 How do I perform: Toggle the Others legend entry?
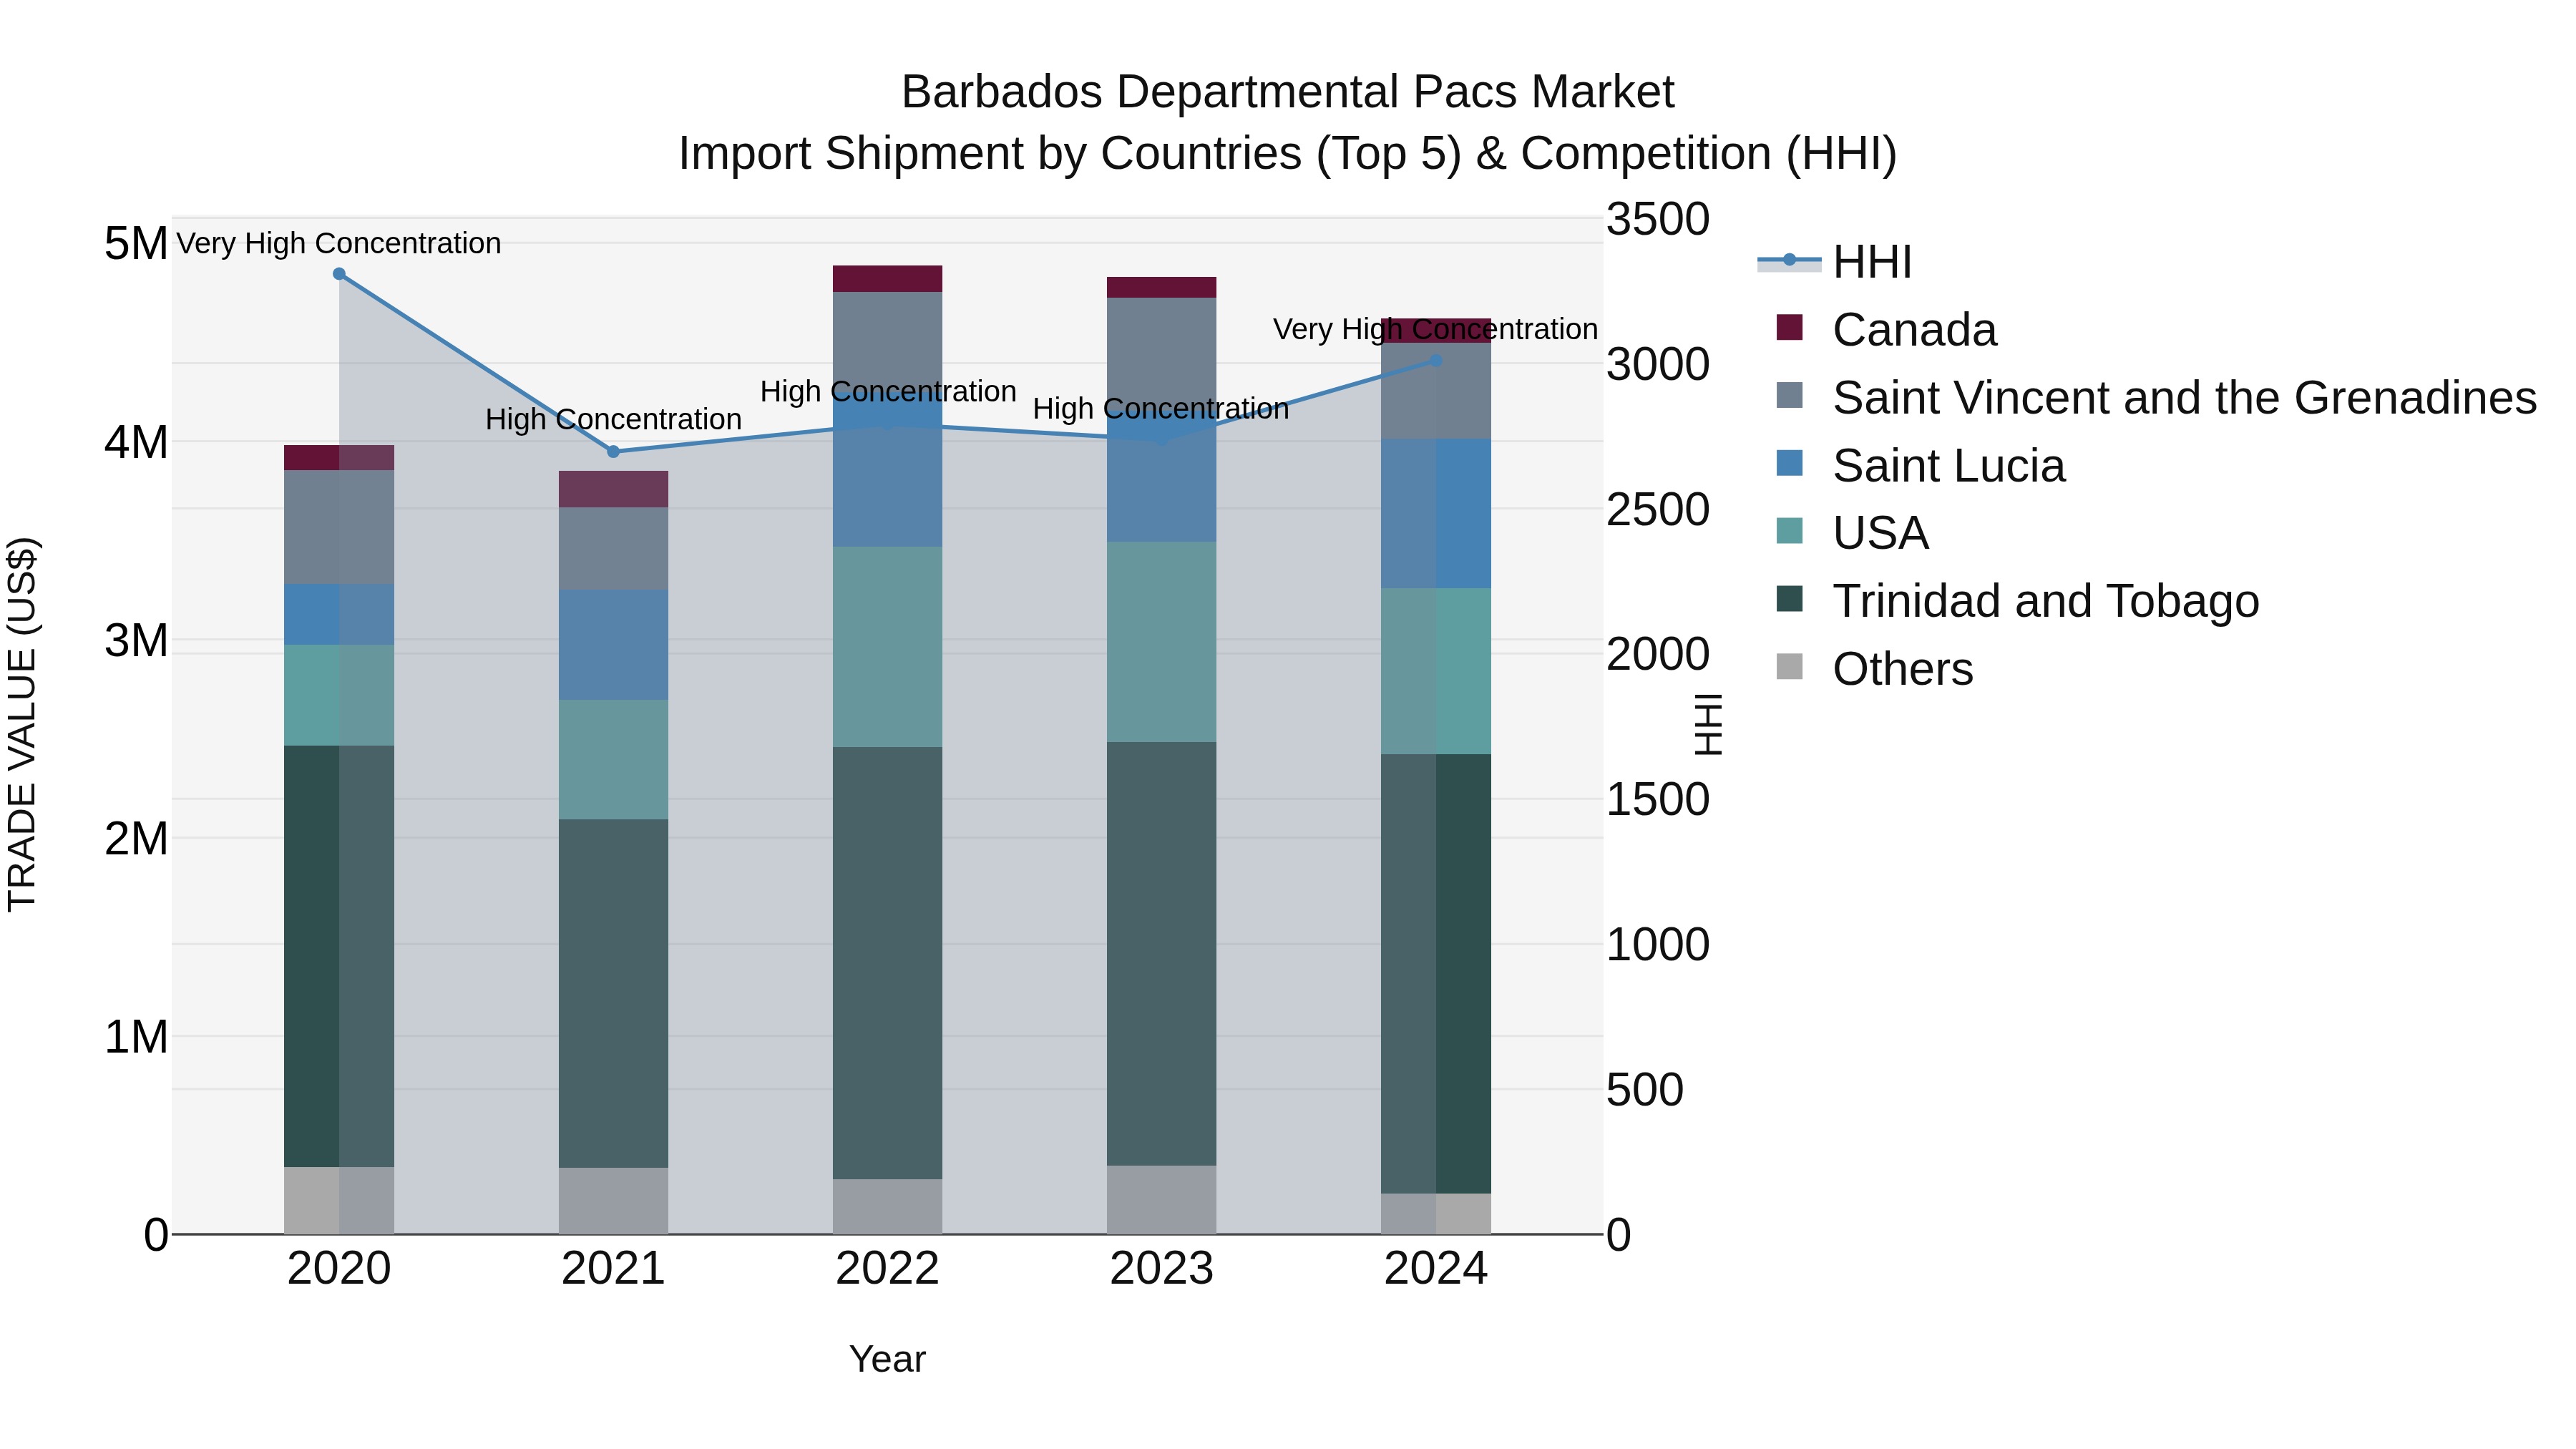pos(1875,668)
